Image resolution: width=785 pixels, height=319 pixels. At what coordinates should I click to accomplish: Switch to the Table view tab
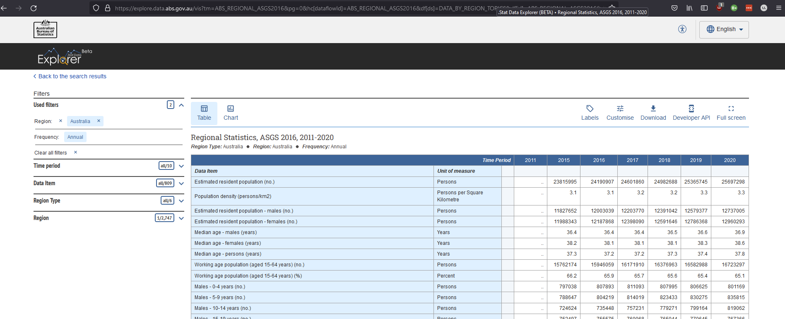pyautogui.click(x=204, y=113)
